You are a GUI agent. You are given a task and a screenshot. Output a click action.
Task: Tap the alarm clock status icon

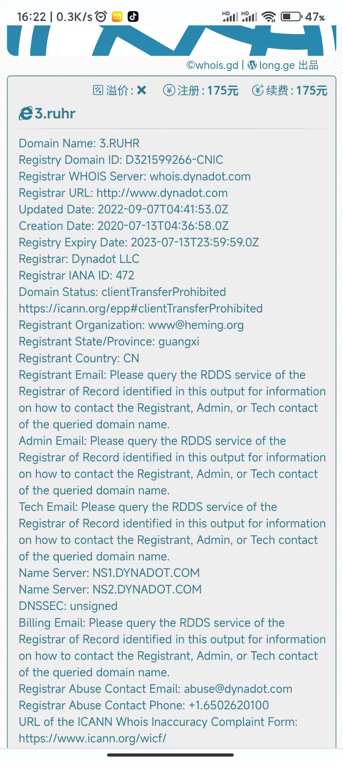click(x=101, y=16)
